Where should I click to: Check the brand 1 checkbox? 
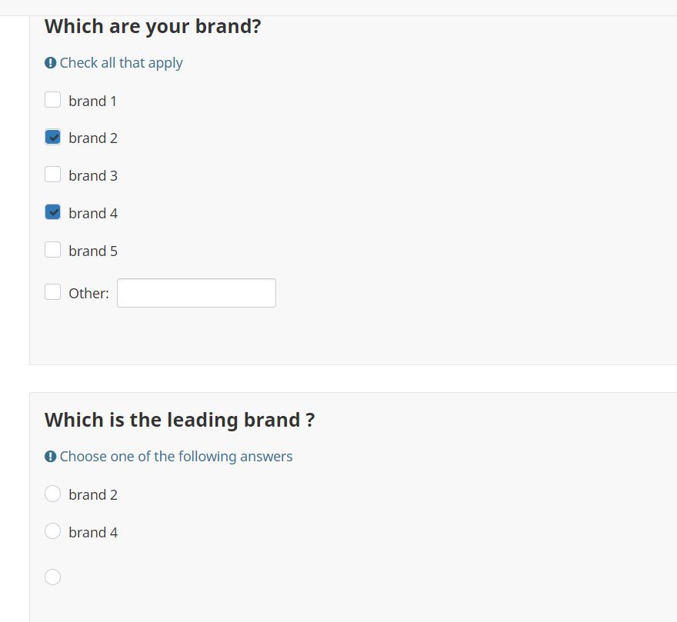[x=52, y=100]
